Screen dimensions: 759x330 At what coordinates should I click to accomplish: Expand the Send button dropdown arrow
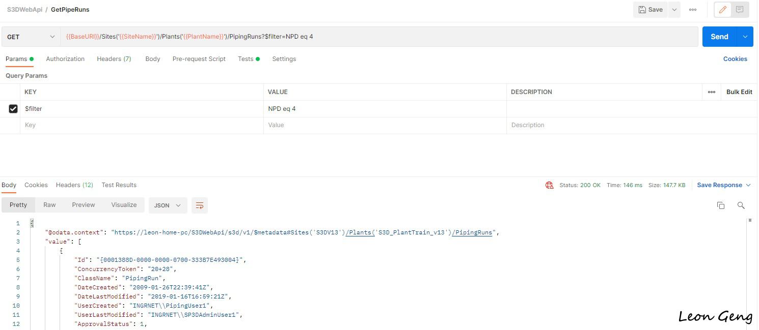tap(745, 37)
